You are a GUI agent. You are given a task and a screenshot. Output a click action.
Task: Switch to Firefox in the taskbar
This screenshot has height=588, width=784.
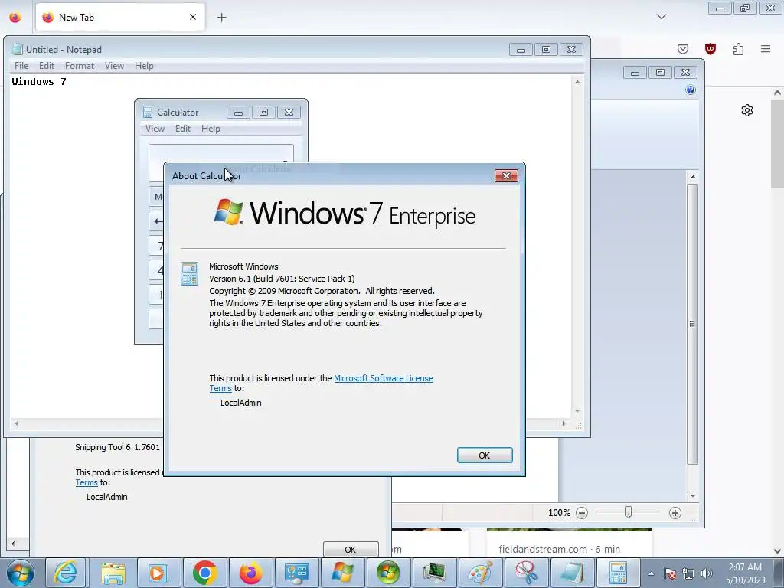point(250,573)
